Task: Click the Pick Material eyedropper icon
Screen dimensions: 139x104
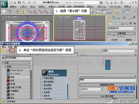Action: (x=8, y=51)
